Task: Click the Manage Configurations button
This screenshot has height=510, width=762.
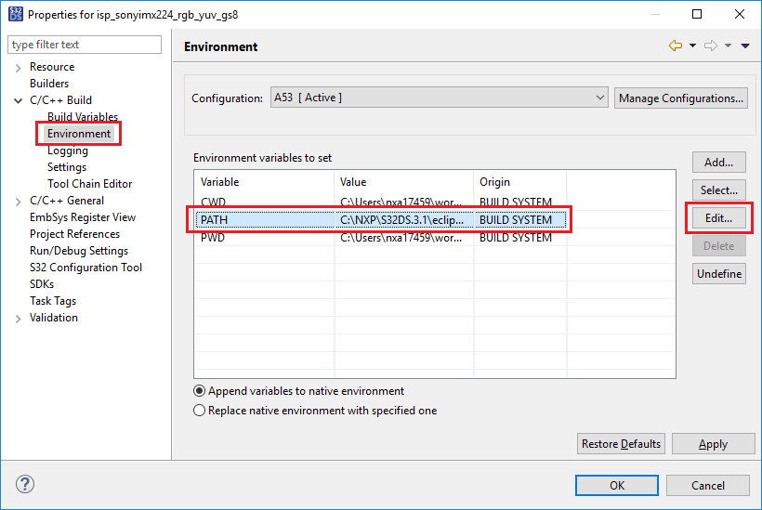Action: click(681, 98)
